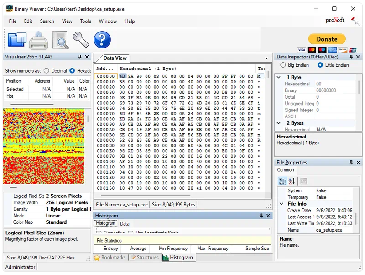The width and height of the screenshot is (365, 275).
Task: Switch File Properties to categorized view
Action: [282, 181]
